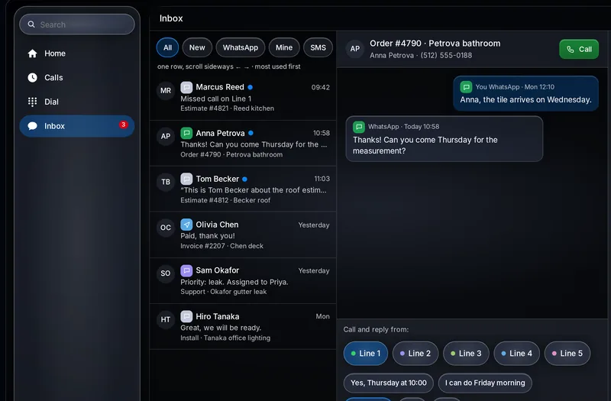Click Tom Becker's grey voicemail channel icon

pos(186,179)
